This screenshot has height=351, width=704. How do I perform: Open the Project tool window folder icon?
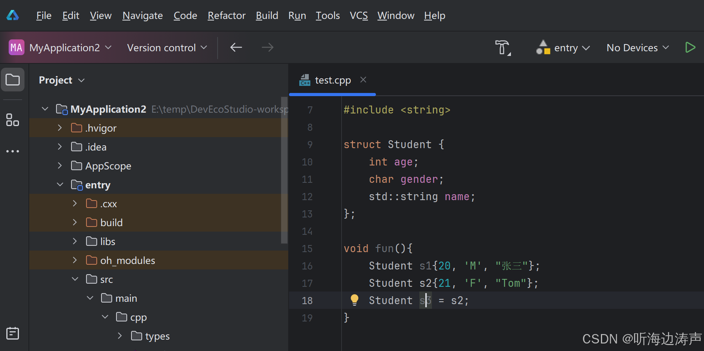pos(13,80)
